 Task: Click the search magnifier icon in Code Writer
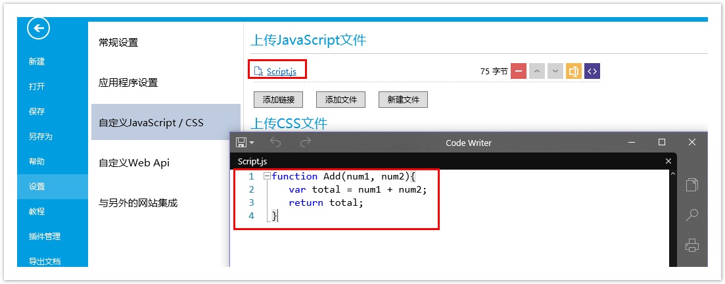[691, 215]
